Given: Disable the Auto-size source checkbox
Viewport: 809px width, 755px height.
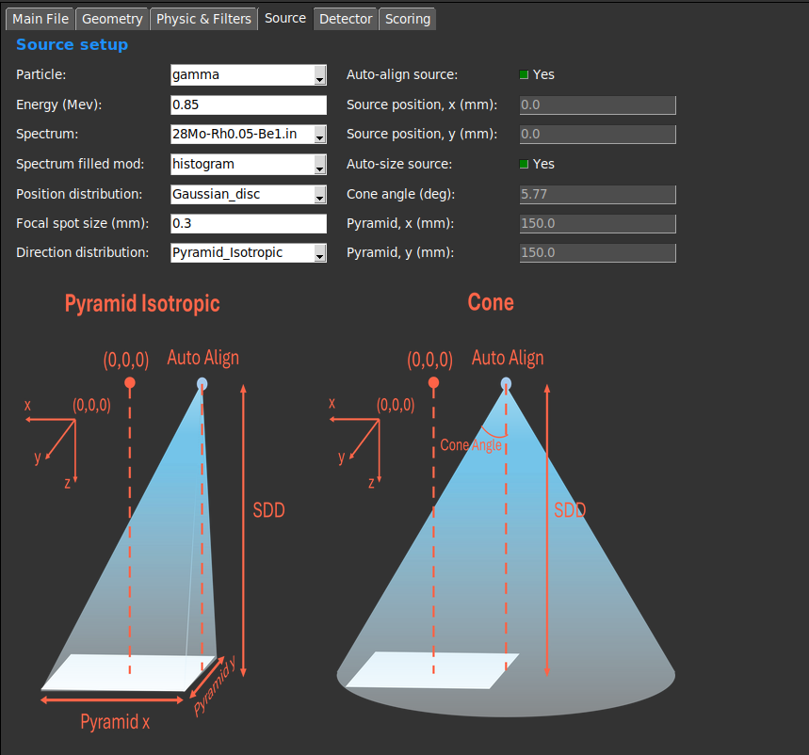Looking at the screenshot, I should click(x=525, y=165).
